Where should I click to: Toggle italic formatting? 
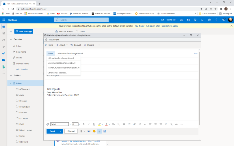tap(89, 124)
